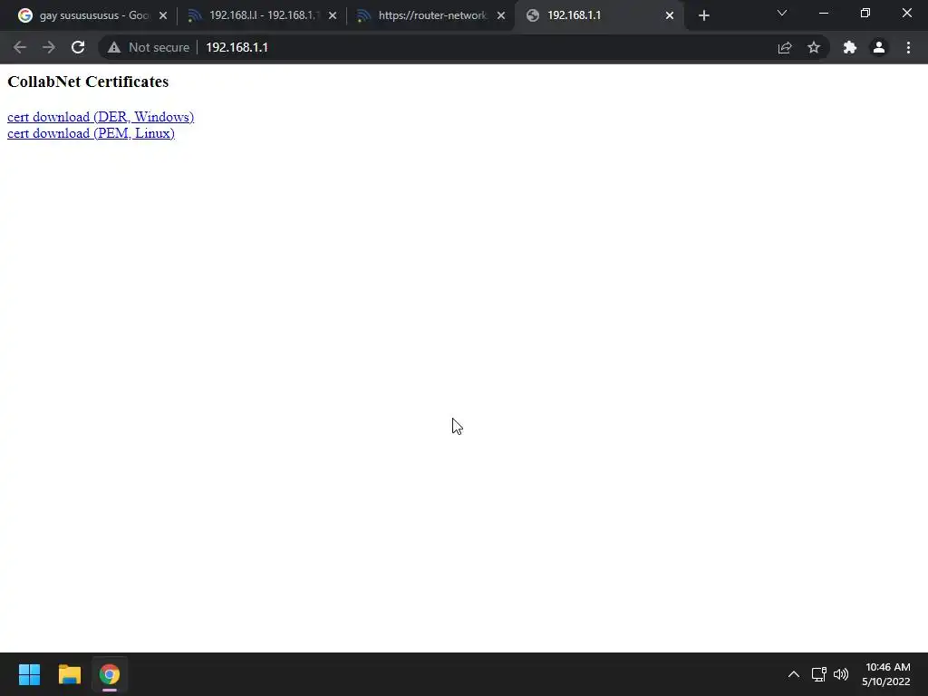This screenshot has height=696, width=928.
Task: Minimize the Chrome window
Action: [x=823, y=13]
